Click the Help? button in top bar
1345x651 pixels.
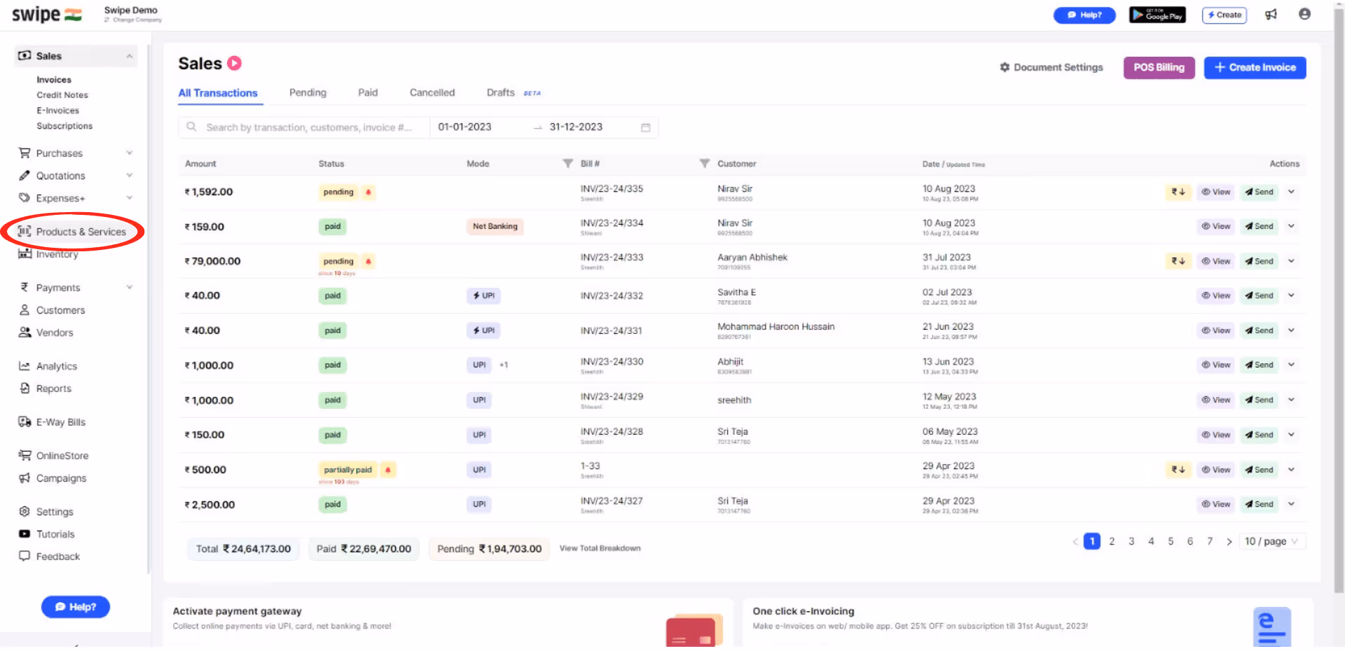click(x=1084, y=15)
